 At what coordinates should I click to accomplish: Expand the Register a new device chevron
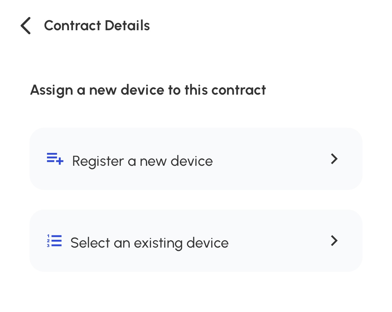[334, 159]
